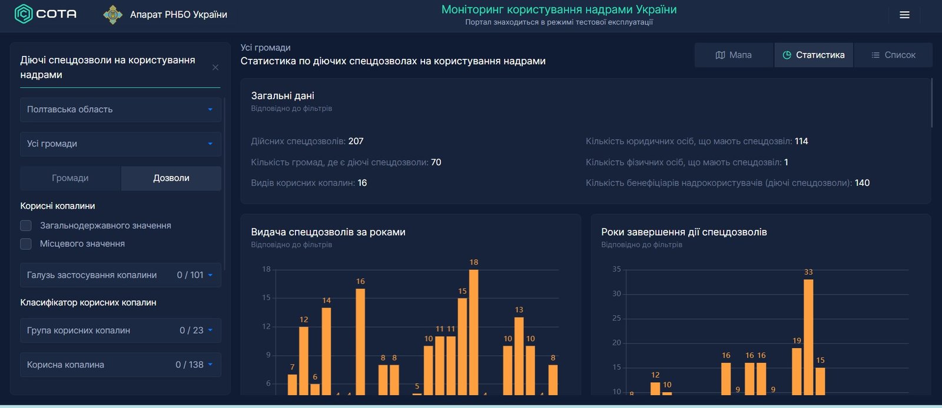The width and height of the screenshot is (942, 408).
Task: Click the bar labeled 19 in expiry chart
Action: coord(797,372)
